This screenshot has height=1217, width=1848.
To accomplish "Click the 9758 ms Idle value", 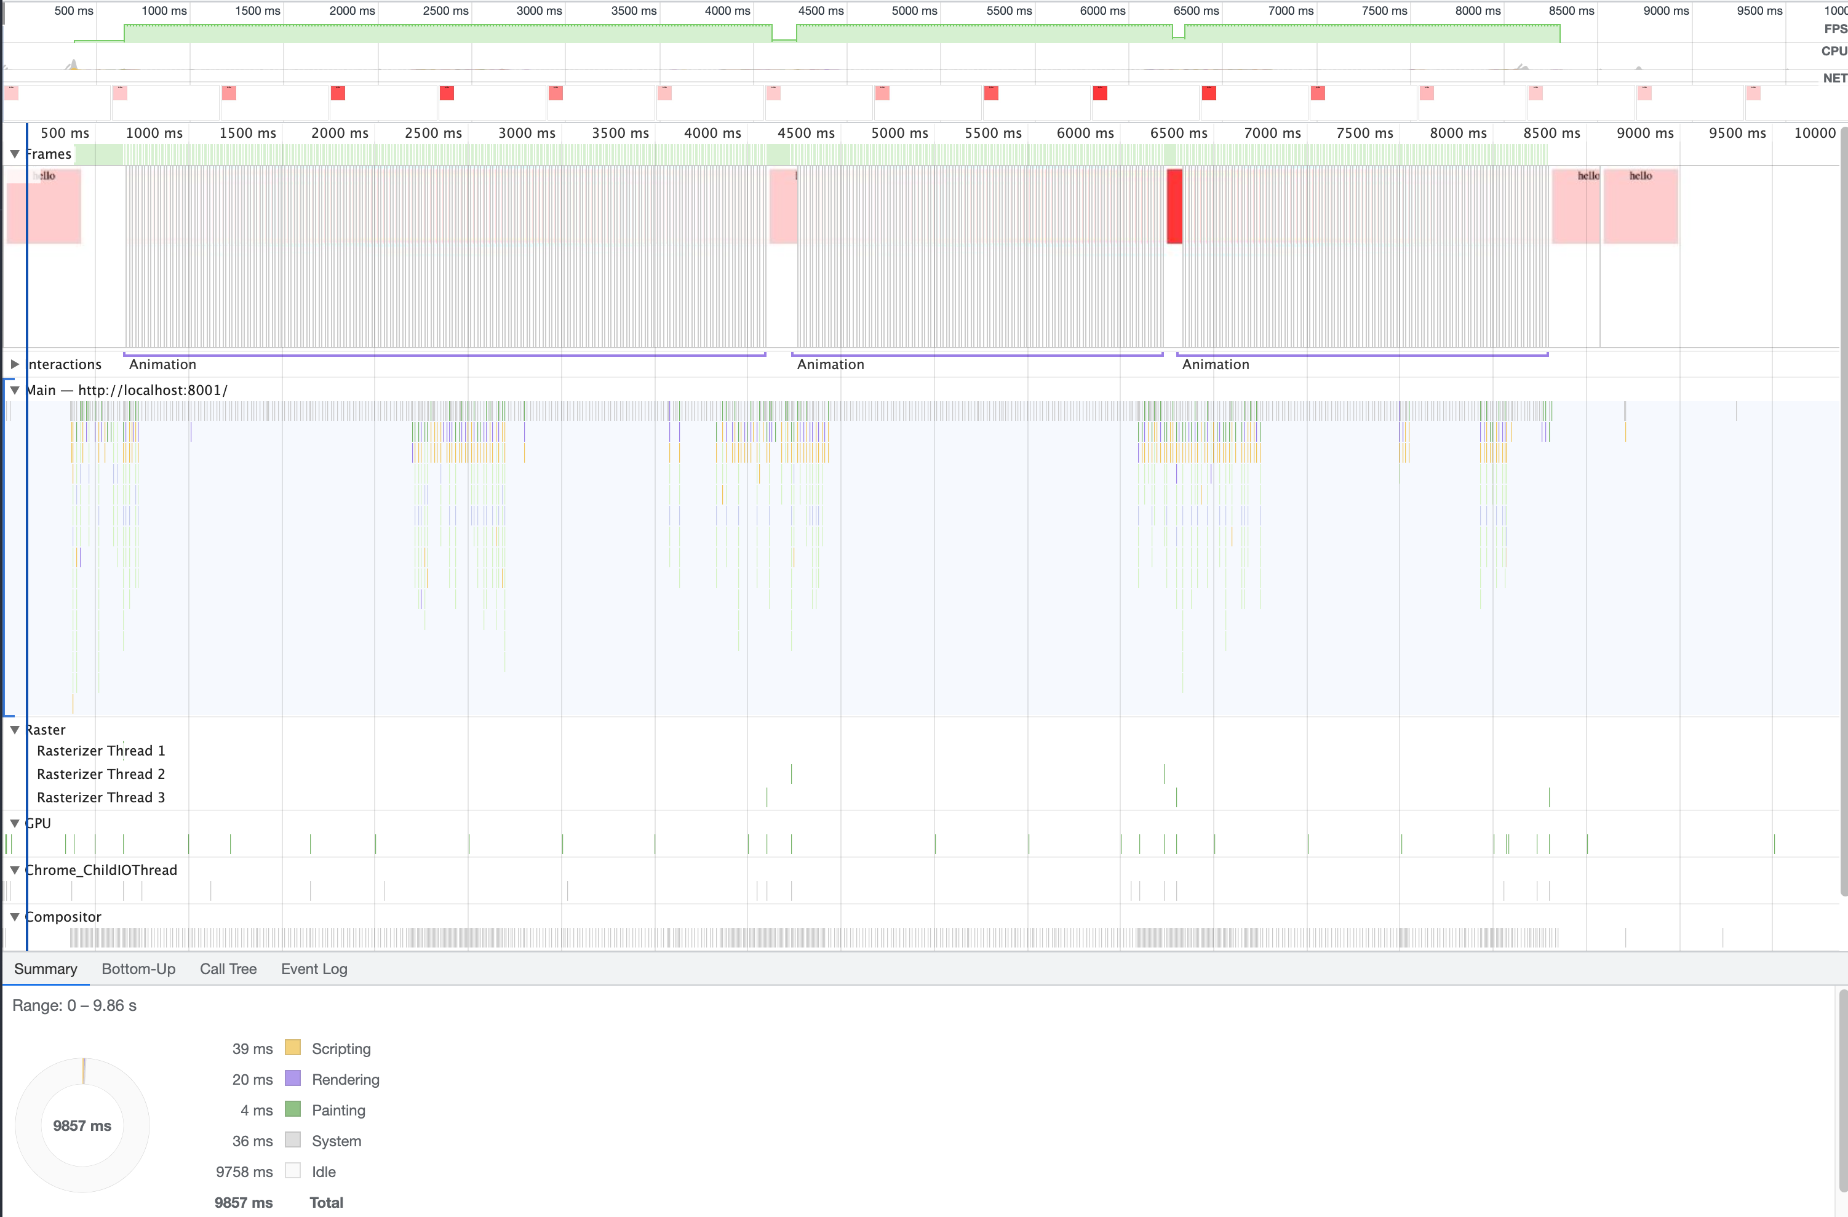I will pyautogui.click(x=245, y=1171).
